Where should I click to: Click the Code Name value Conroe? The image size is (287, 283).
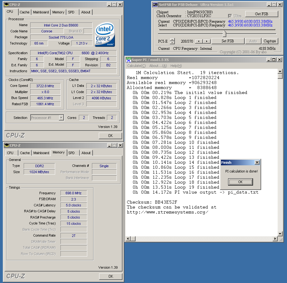[47, 31]
